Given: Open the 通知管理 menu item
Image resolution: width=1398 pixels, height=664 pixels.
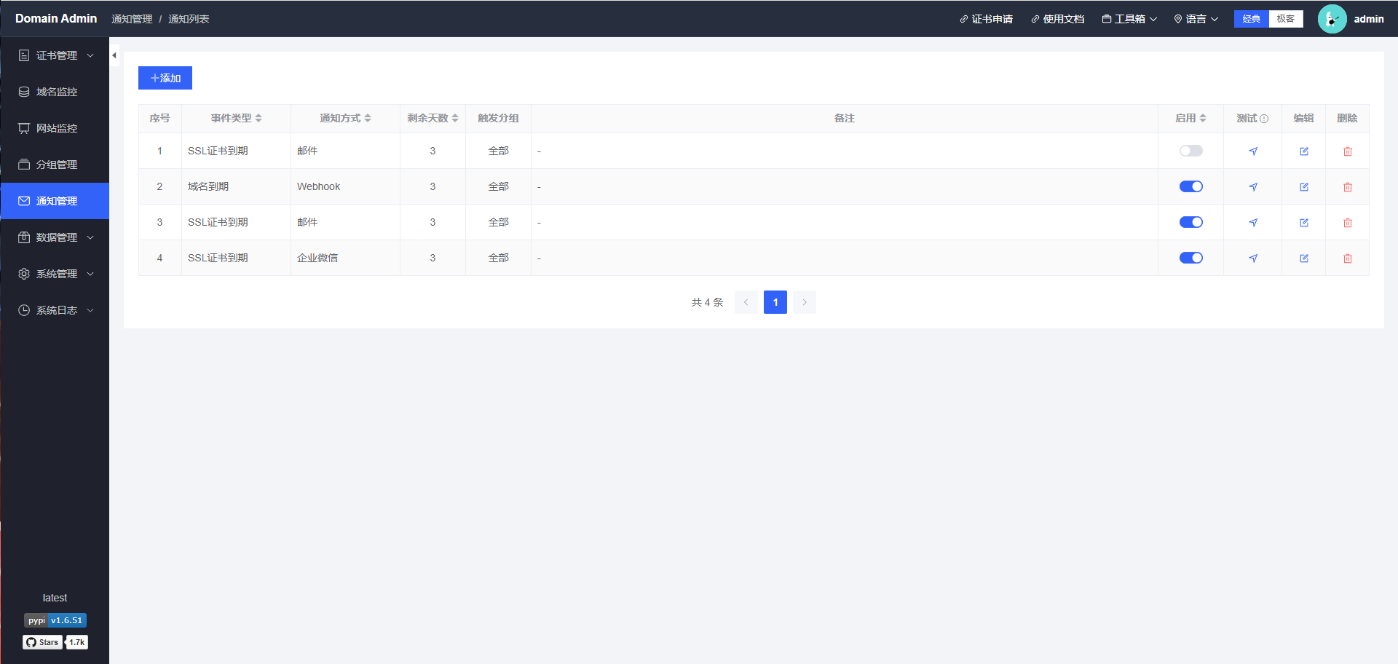Looking at the screenshot, I should click(x=55, y=201).
